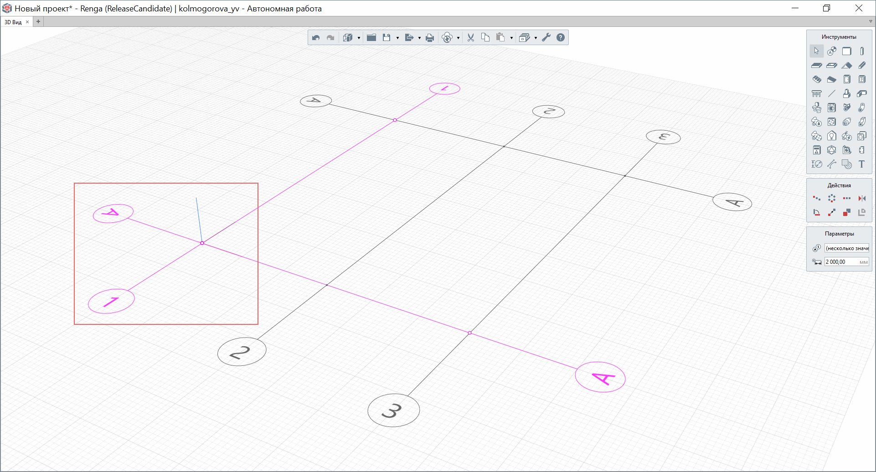Cut selected objects with scissors
This screenshot has width=876, height=472.
(471, 37)
